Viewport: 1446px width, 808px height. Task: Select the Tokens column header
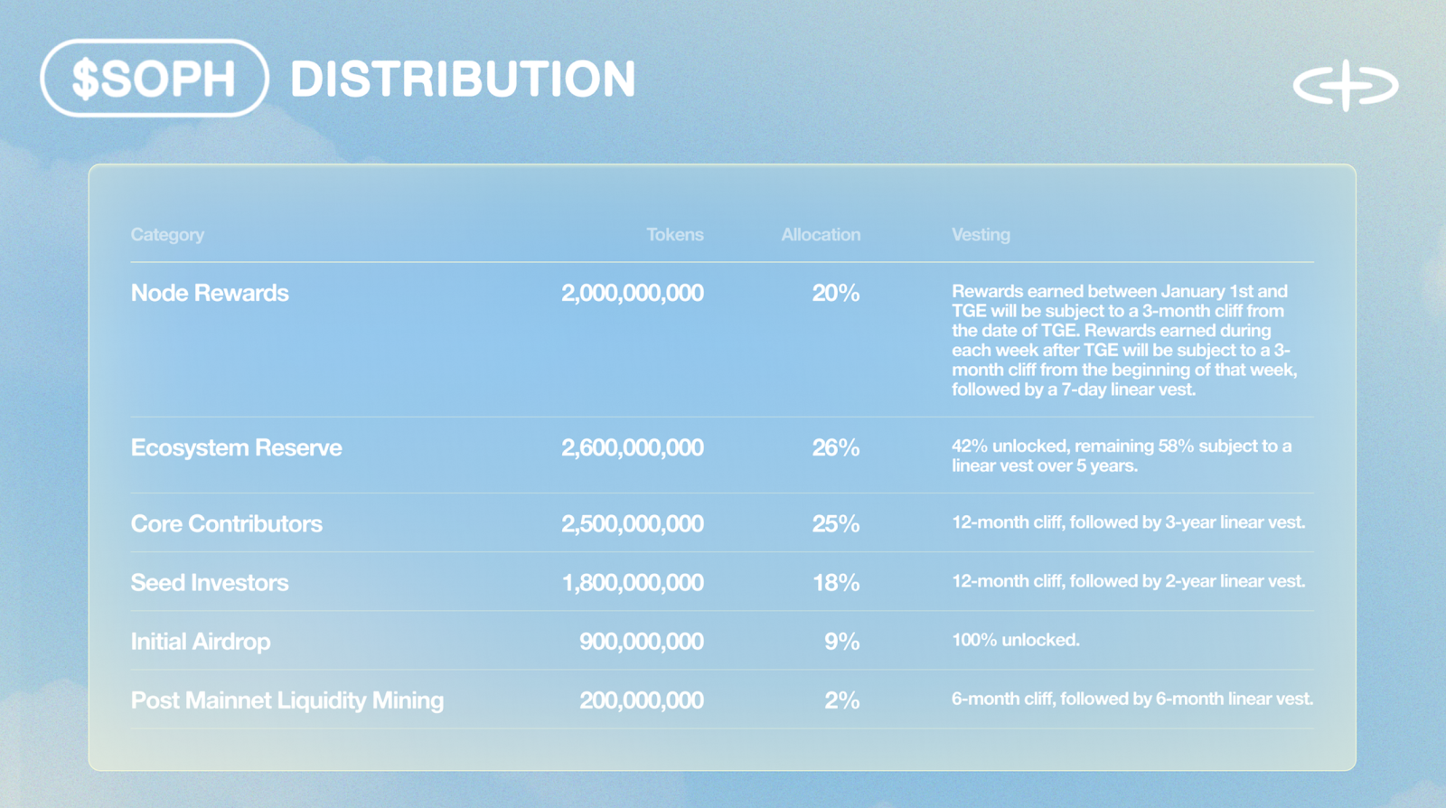click(674, 235)
